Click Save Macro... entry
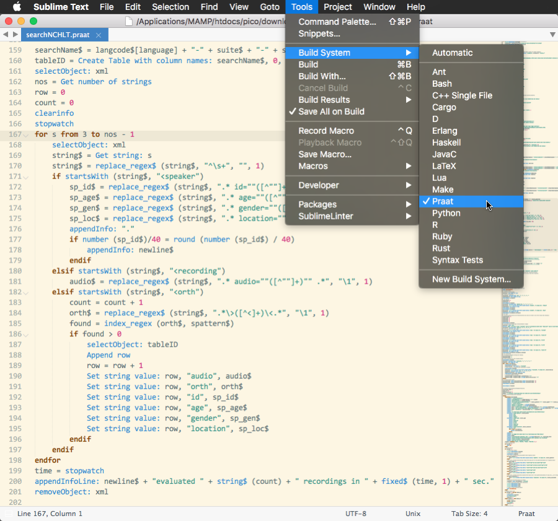 coord(352,154)
